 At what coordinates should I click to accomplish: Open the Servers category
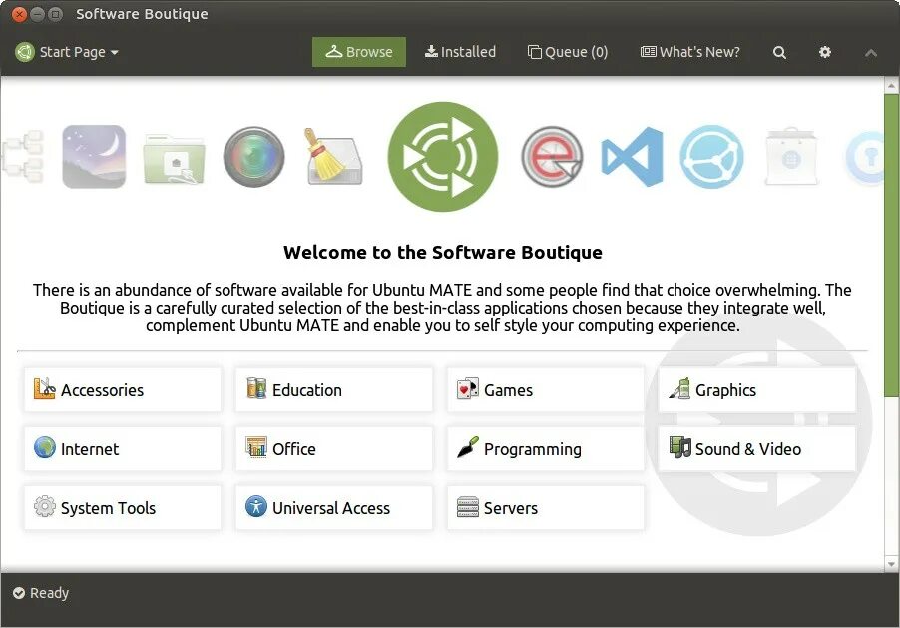(545, 508)
